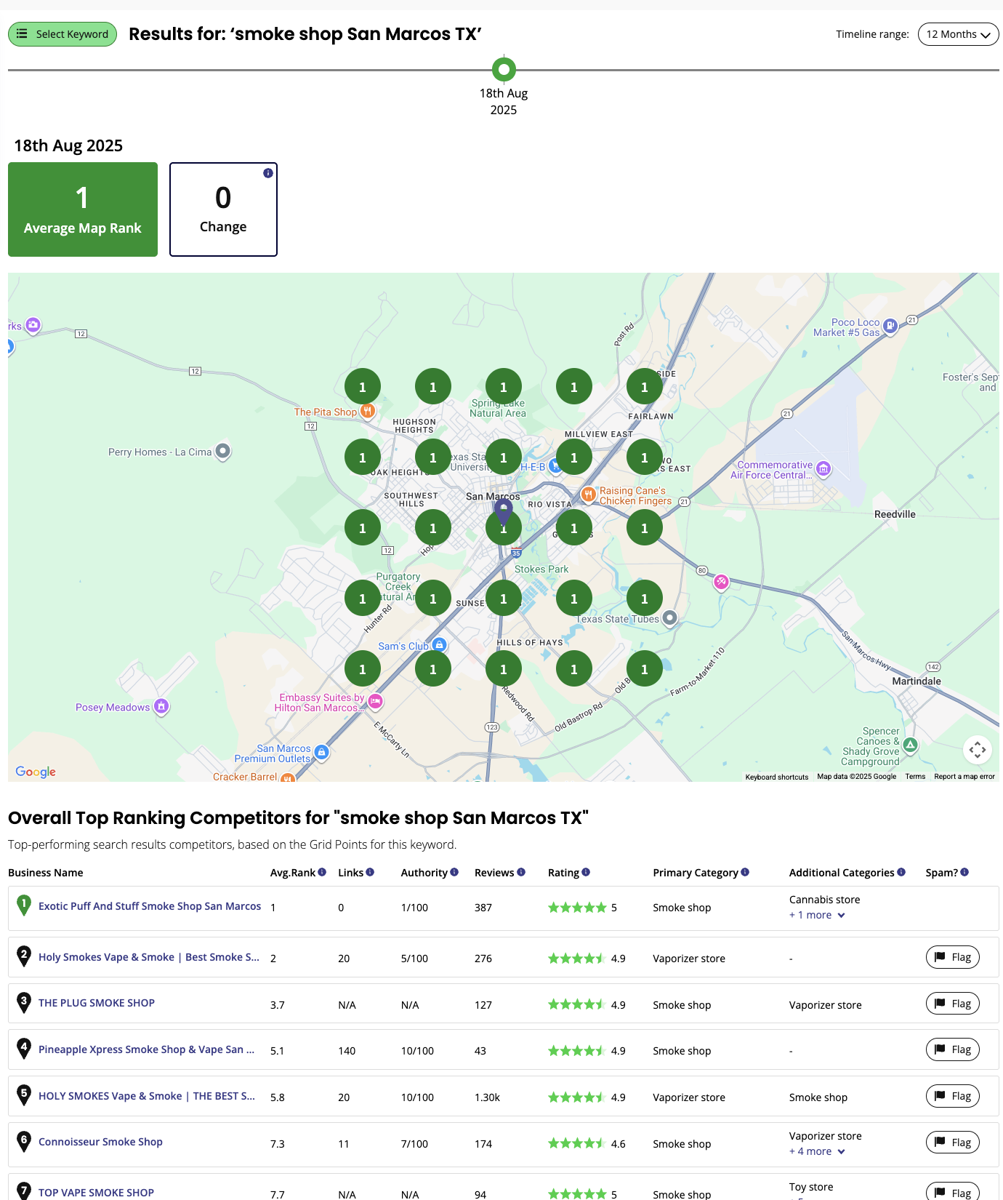Click the info icon in Change box
1003x1200 pixels.
[268, 173]
